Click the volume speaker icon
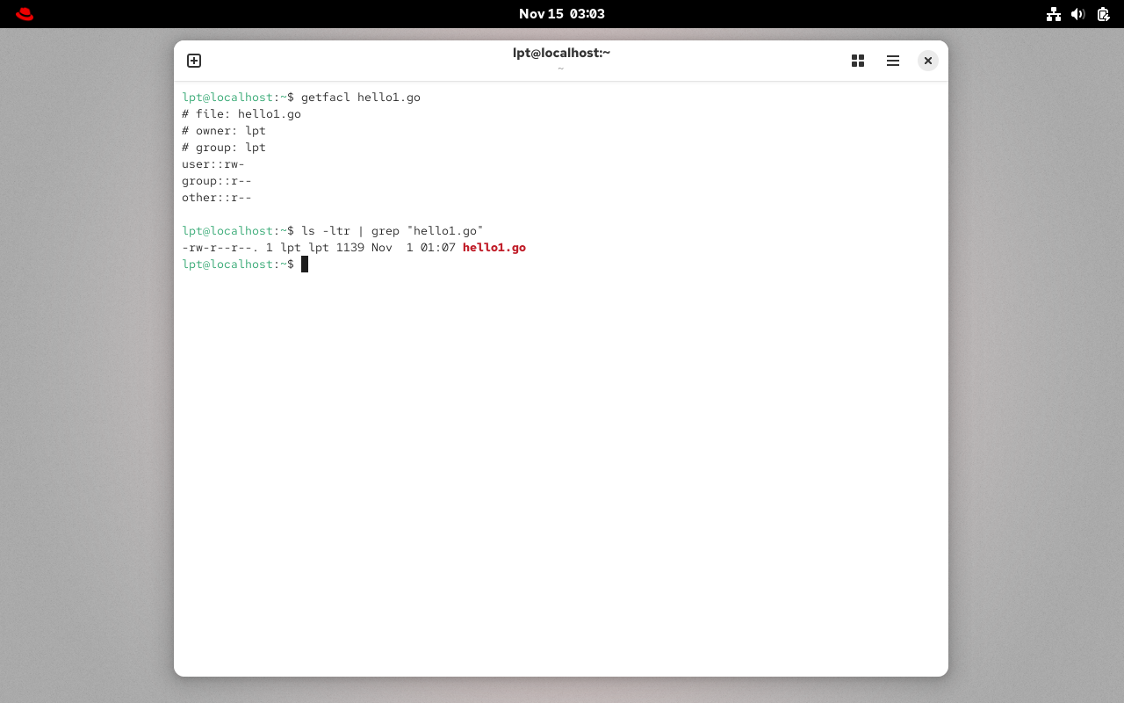1124x703 pixels. 1078,14
